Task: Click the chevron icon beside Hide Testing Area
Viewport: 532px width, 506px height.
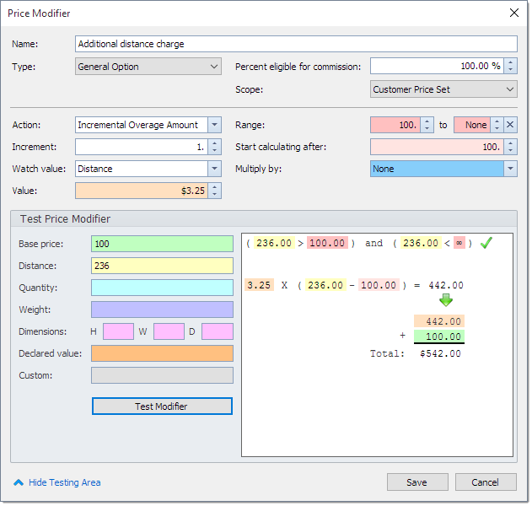Action: (19, 482)
